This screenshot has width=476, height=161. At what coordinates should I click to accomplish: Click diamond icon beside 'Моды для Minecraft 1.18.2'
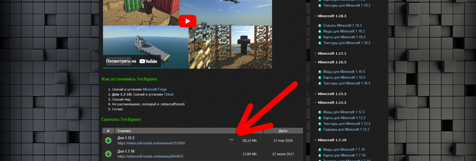pos(320,31)
